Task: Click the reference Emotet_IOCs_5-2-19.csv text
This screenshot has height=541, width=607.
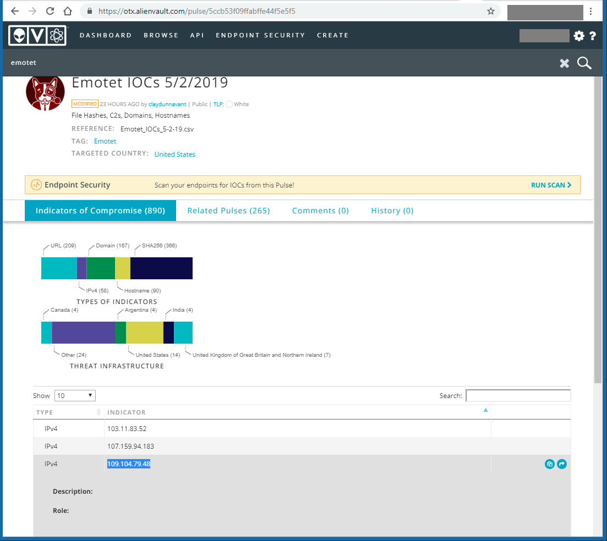Action: [x=157, y=129]
